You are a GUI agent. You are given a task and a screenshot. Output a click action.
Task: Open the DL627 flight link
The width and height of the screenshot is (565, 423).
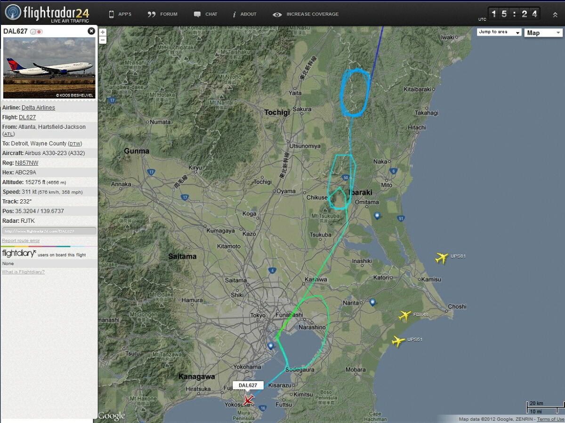27,117
